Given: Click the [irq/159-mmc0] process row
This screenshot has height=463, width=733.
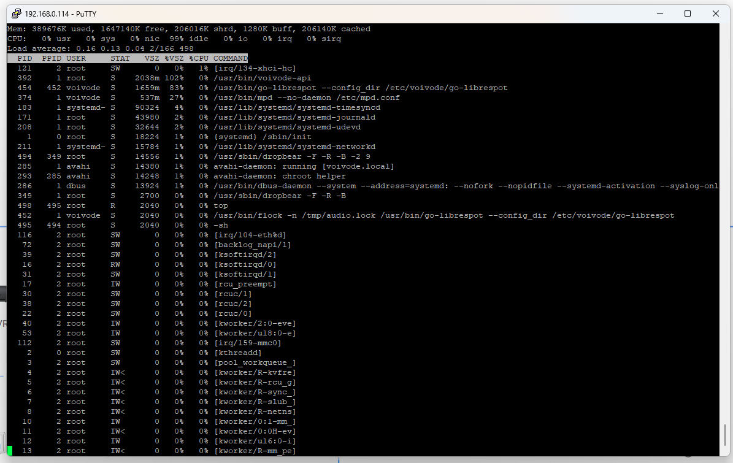Looking at the screenshot, I should coord(149,343).
